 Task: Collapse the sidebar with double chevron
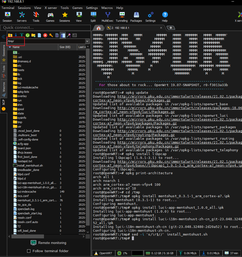(x=4, y=37)
